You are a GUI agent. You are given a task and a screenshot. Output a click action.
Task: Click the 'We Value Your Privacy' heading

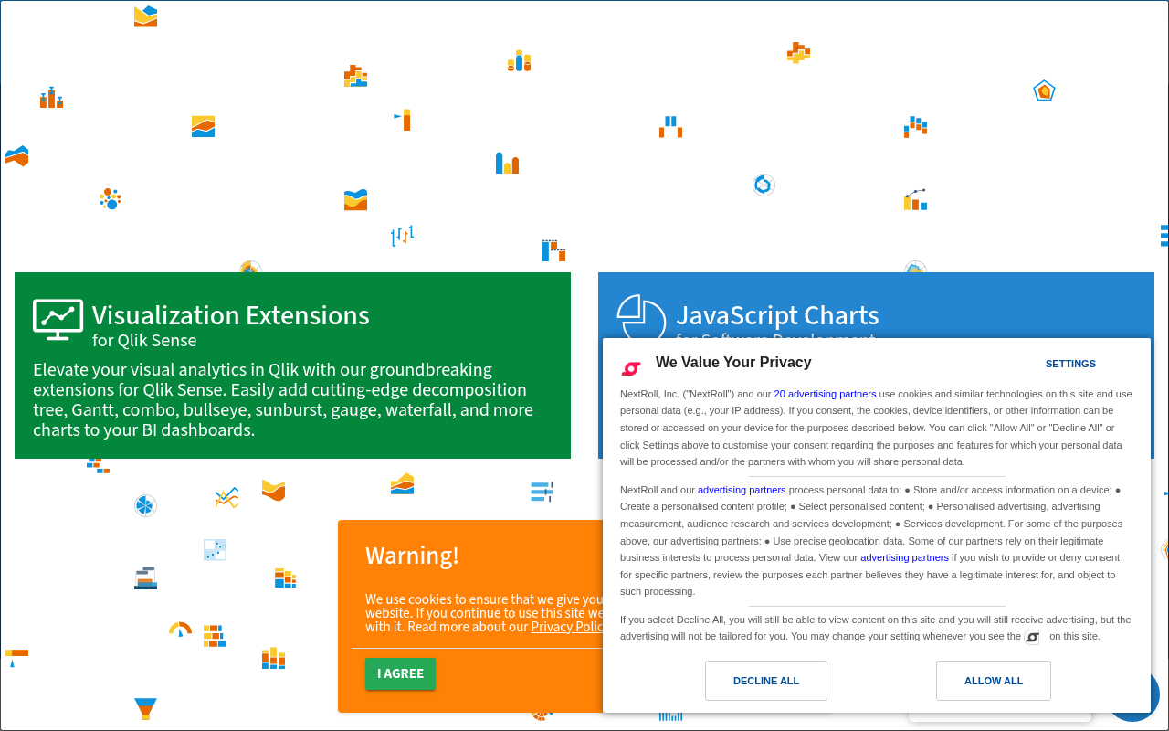733,363
